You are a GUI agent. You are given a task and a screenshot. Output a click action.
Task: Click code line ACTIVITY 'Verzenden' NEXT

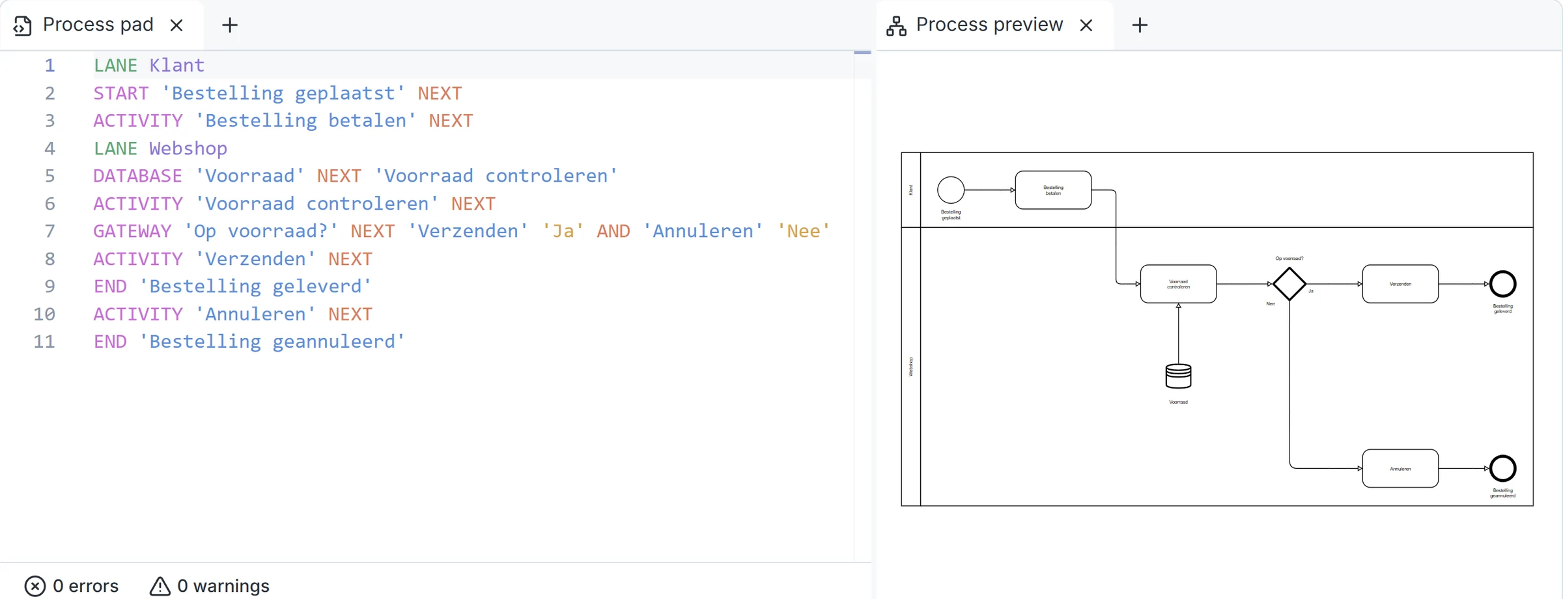click(232, 259)
